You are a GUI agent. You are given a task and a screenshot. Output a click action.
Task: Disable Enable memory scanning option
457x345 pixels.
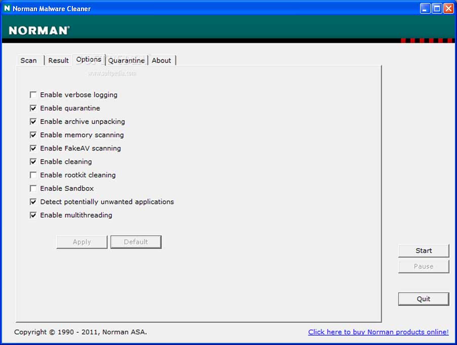[33, 135]
